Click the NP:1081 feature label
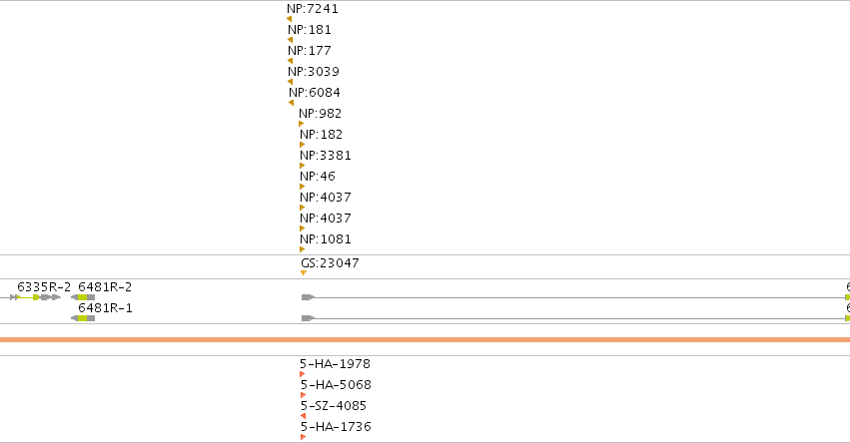This screenshot has width=850, height=443. pyautogui.click(x=326, y=239)
